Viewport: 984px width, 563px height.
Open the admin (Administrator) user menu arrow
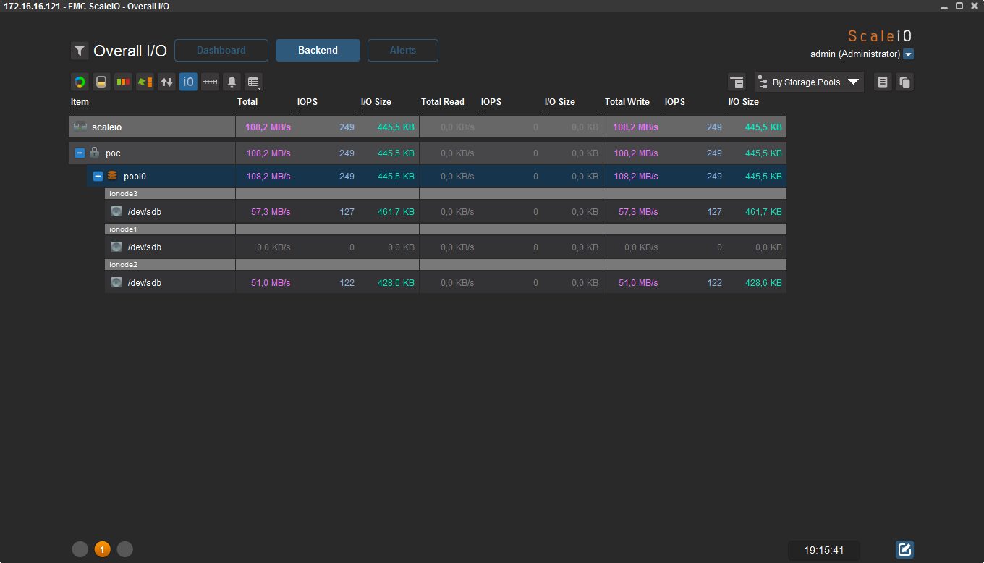tap(909, 54)
